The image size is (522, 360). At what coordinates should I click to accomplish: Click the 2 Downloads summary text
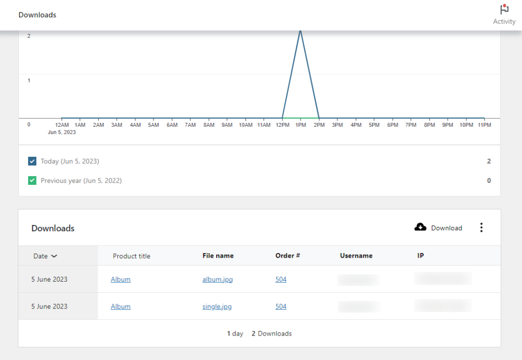pyautogui.click(x=271, y=334)
